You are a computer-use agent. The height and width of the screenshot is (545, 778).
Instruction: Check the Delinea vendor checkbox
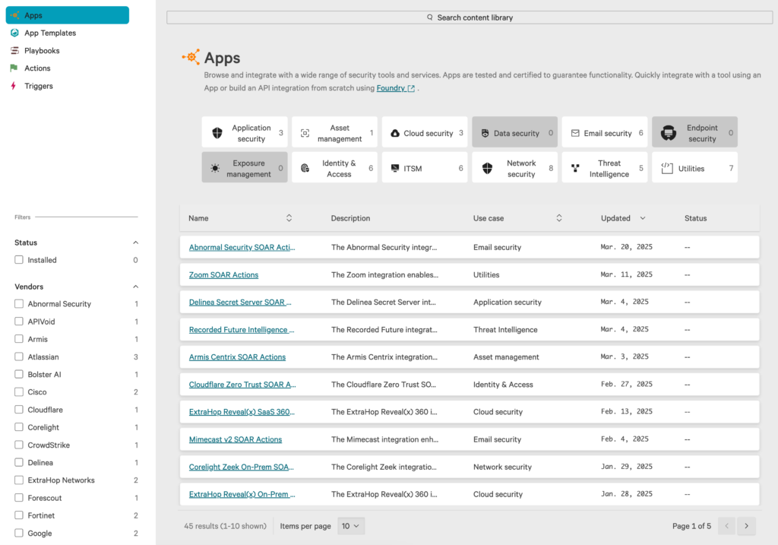click(19, 462)
